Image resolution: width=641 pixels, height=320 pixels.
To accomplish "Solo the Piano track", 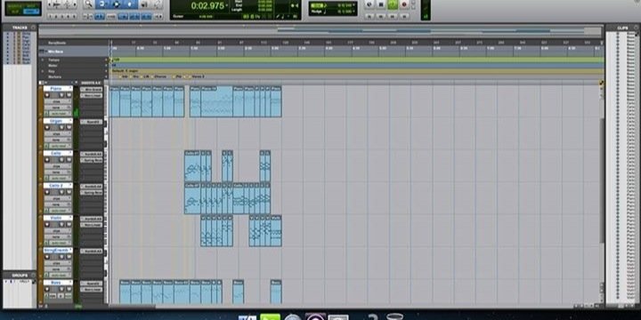I will pyautogui.click(x=61, y=95).
